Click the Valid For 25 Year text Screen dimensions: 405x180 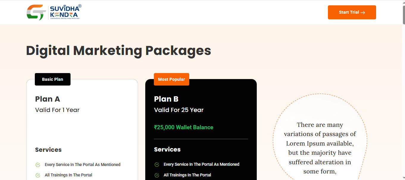click(179, 110)
